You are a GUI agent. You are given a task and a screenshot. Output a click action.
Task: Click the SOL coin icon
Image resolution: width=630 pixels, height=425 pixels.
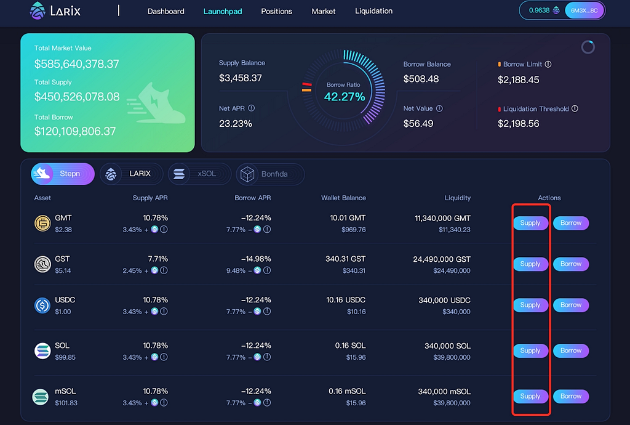pos(42,351)
